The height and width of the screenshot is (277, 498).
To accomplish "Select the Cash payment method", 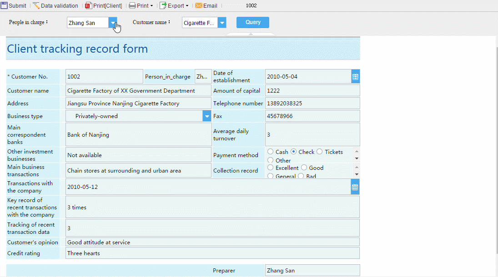I will pos(270,152).
